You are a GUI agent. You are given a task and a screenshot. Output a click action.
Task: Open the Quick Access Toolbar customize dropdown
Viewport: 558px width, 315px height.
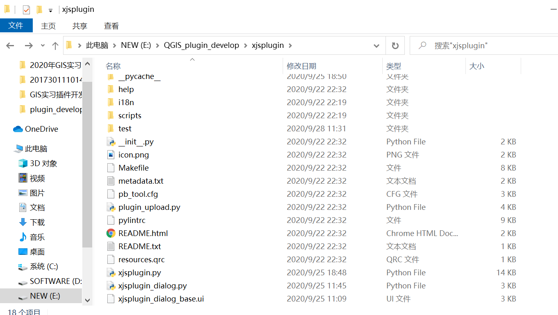click(50, 10)
